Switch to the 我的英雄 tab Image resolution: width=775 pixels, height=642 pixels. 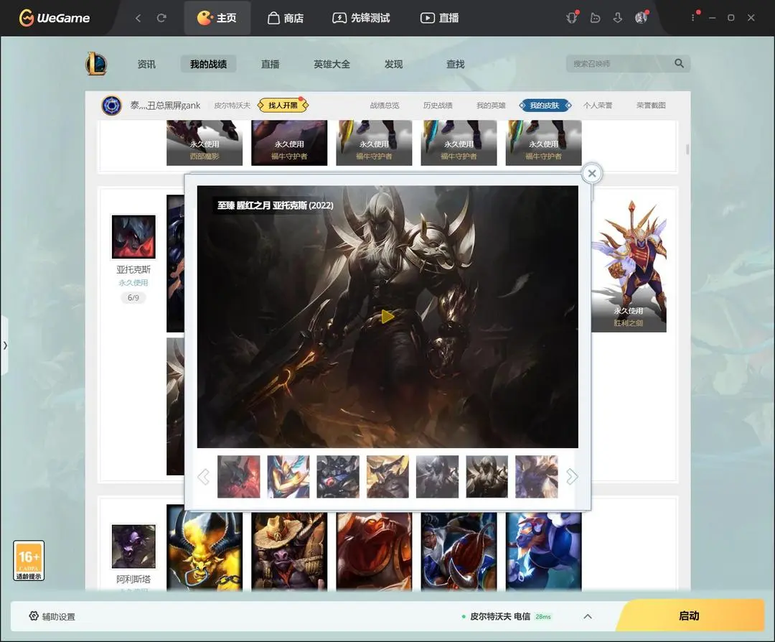[491, 106]
